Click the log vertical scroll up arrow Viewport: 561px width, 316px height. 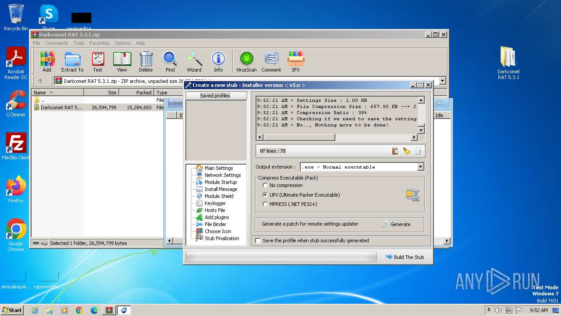421,100
